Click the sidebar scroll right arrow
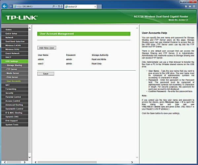The height and width of the screenshot is (165, 198). 25,162
